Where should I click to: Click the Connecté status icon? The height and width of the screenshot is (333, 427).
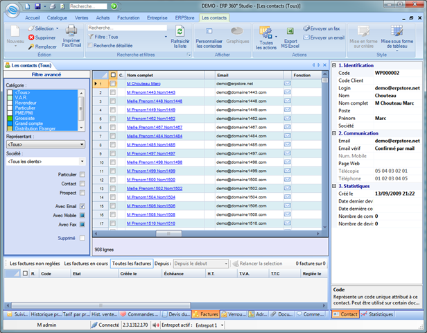pos(94,325)
